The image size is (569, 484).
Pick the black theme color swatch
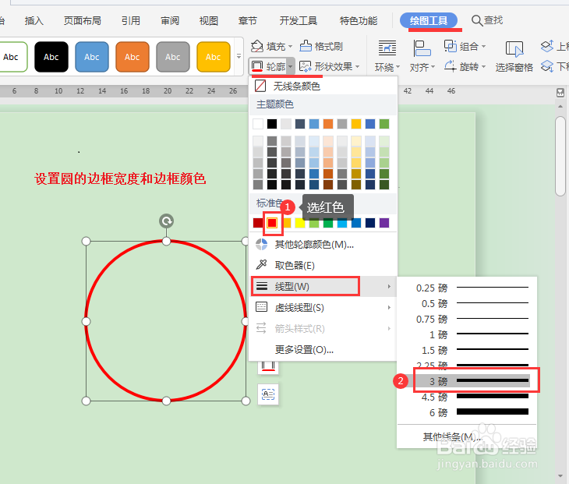(x=272, y=124)
